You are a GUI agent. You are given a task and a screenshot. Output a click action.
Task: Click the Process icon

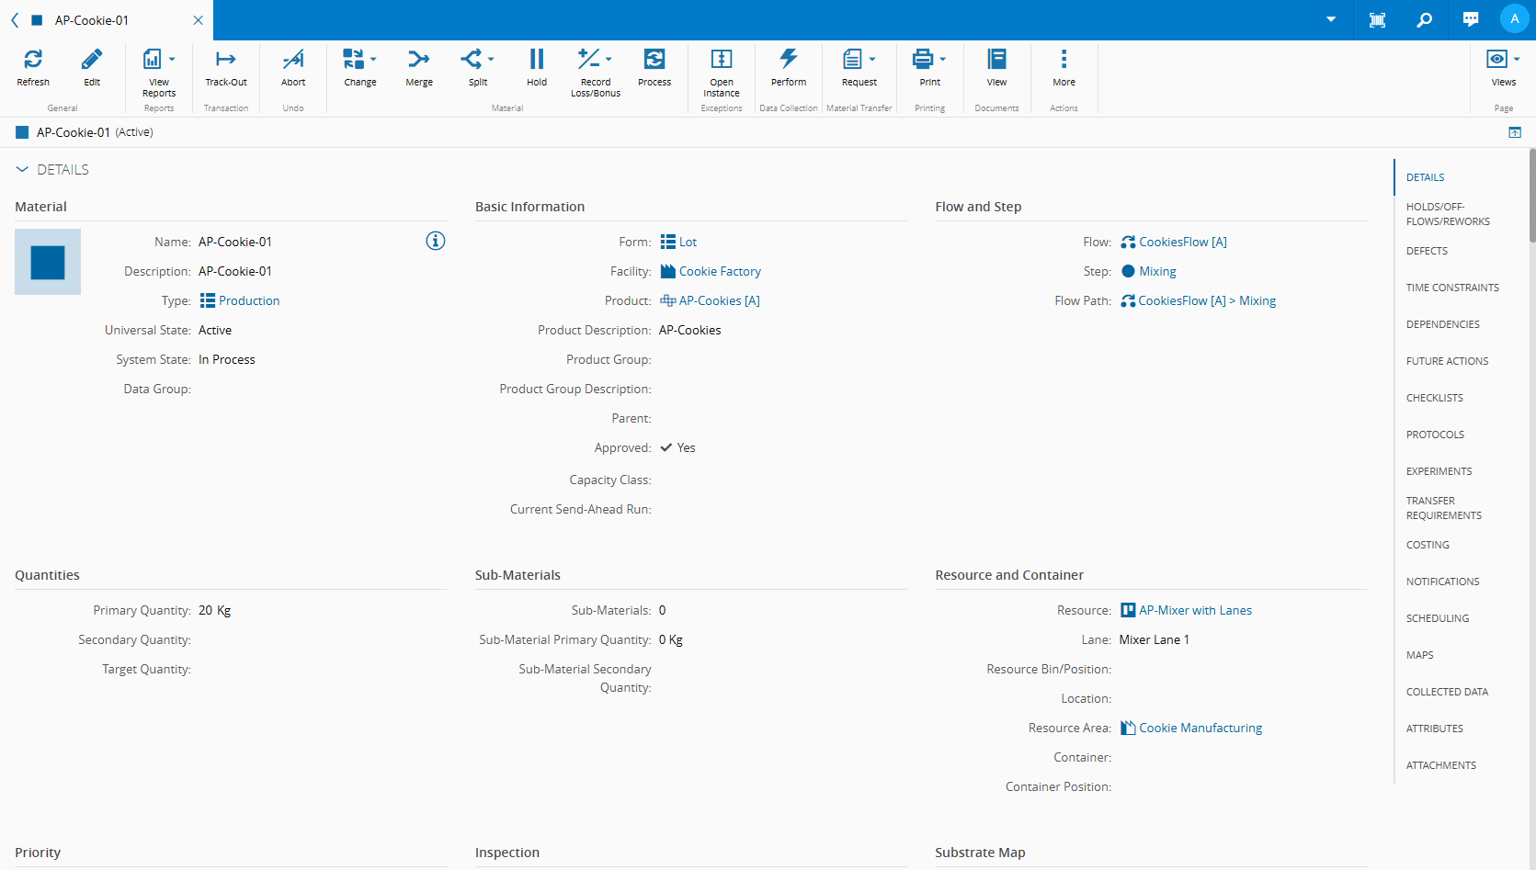(x=654, y=60)
